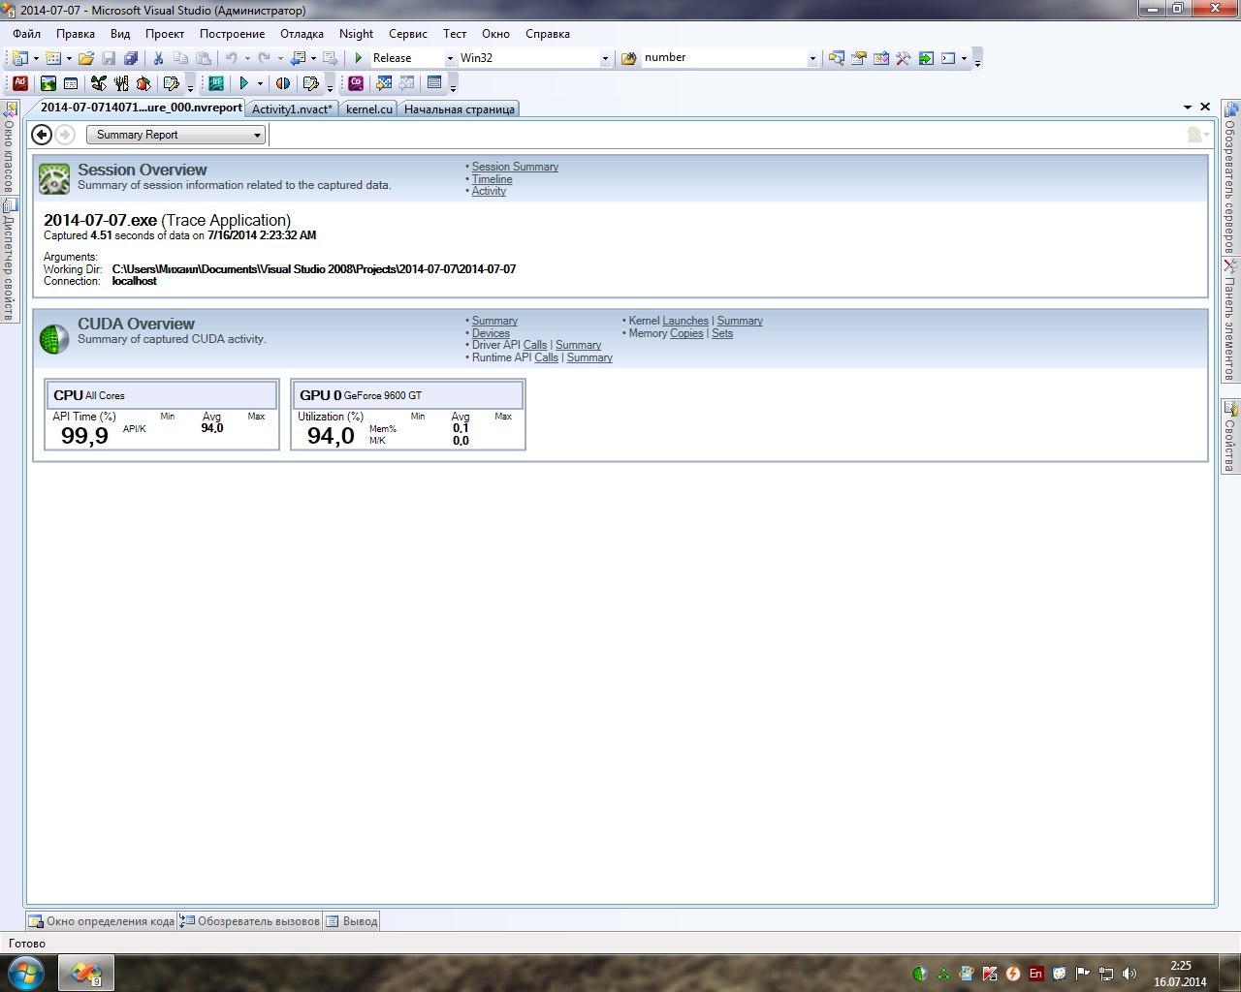Switch to the Начальная страница tab
Screen dimensions: 1241x992
click(x=460, y=108)
